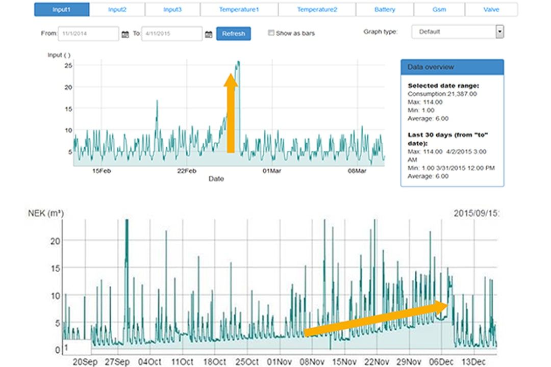This screenshot has height=367, width=551.
Task: Expand the Graph type dropdown arrow
Action: coord(499,32)
